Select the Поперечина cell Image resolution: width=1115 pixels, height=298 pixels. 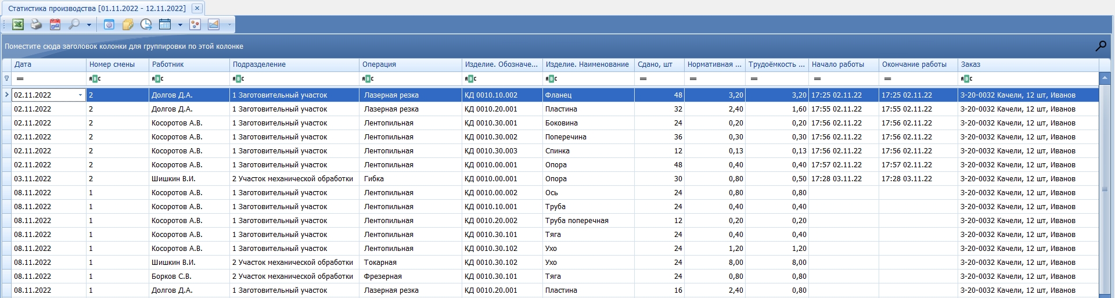[x=588, y=137]
